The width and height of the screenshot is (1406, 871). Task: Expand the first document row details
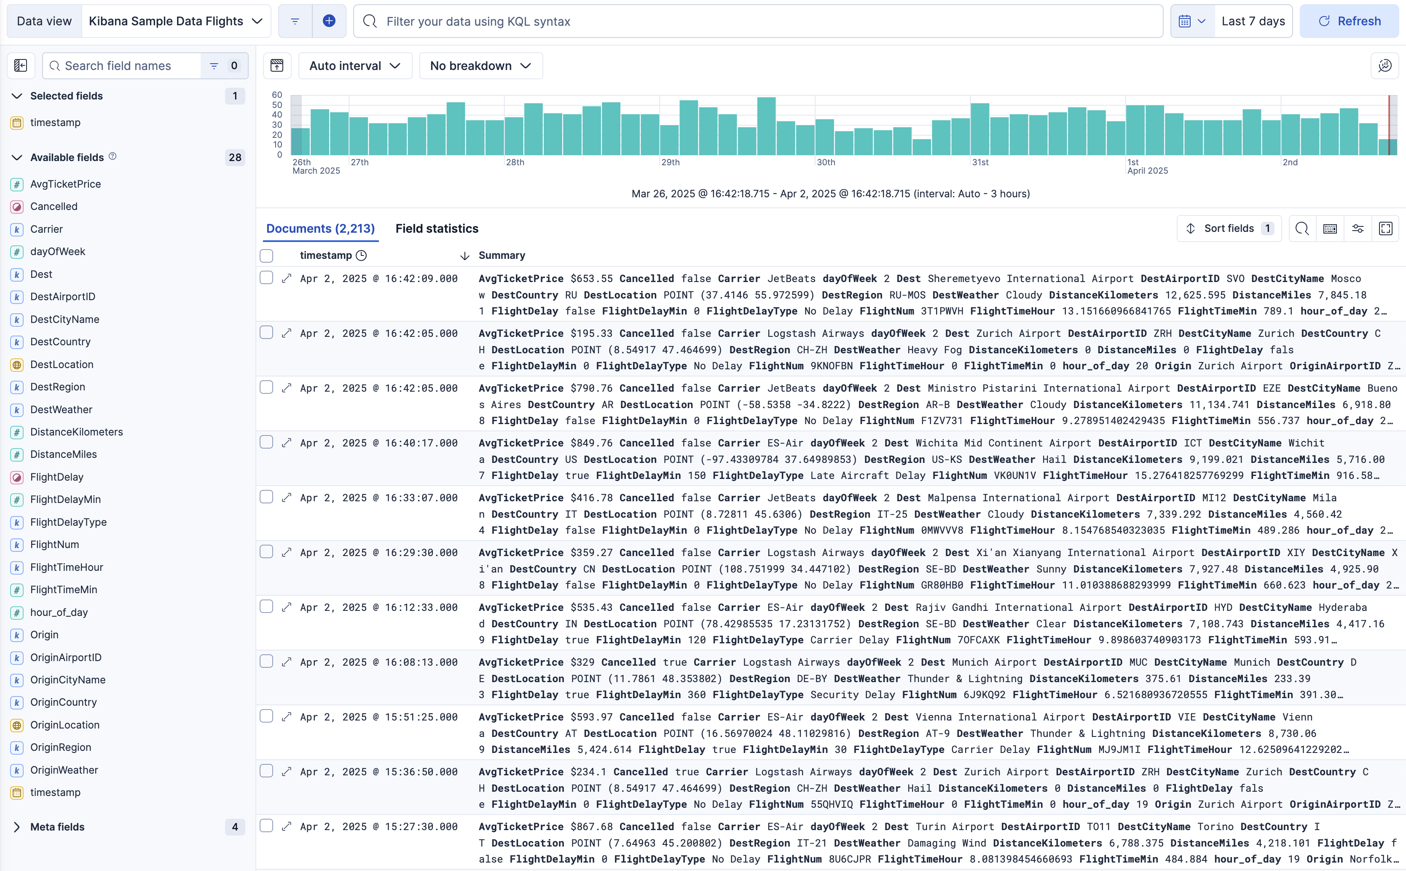pos(287,278)
